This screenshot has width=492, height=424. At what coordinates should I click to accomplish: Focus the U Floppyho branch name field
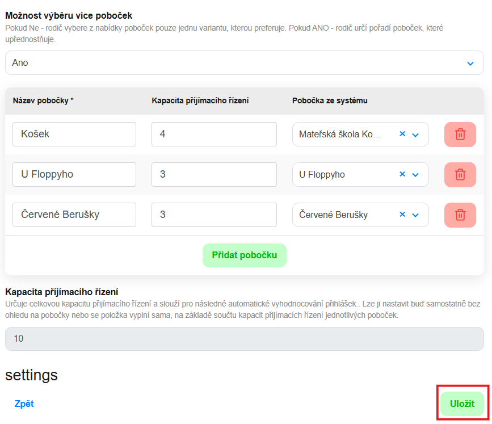tap(74, 175)
